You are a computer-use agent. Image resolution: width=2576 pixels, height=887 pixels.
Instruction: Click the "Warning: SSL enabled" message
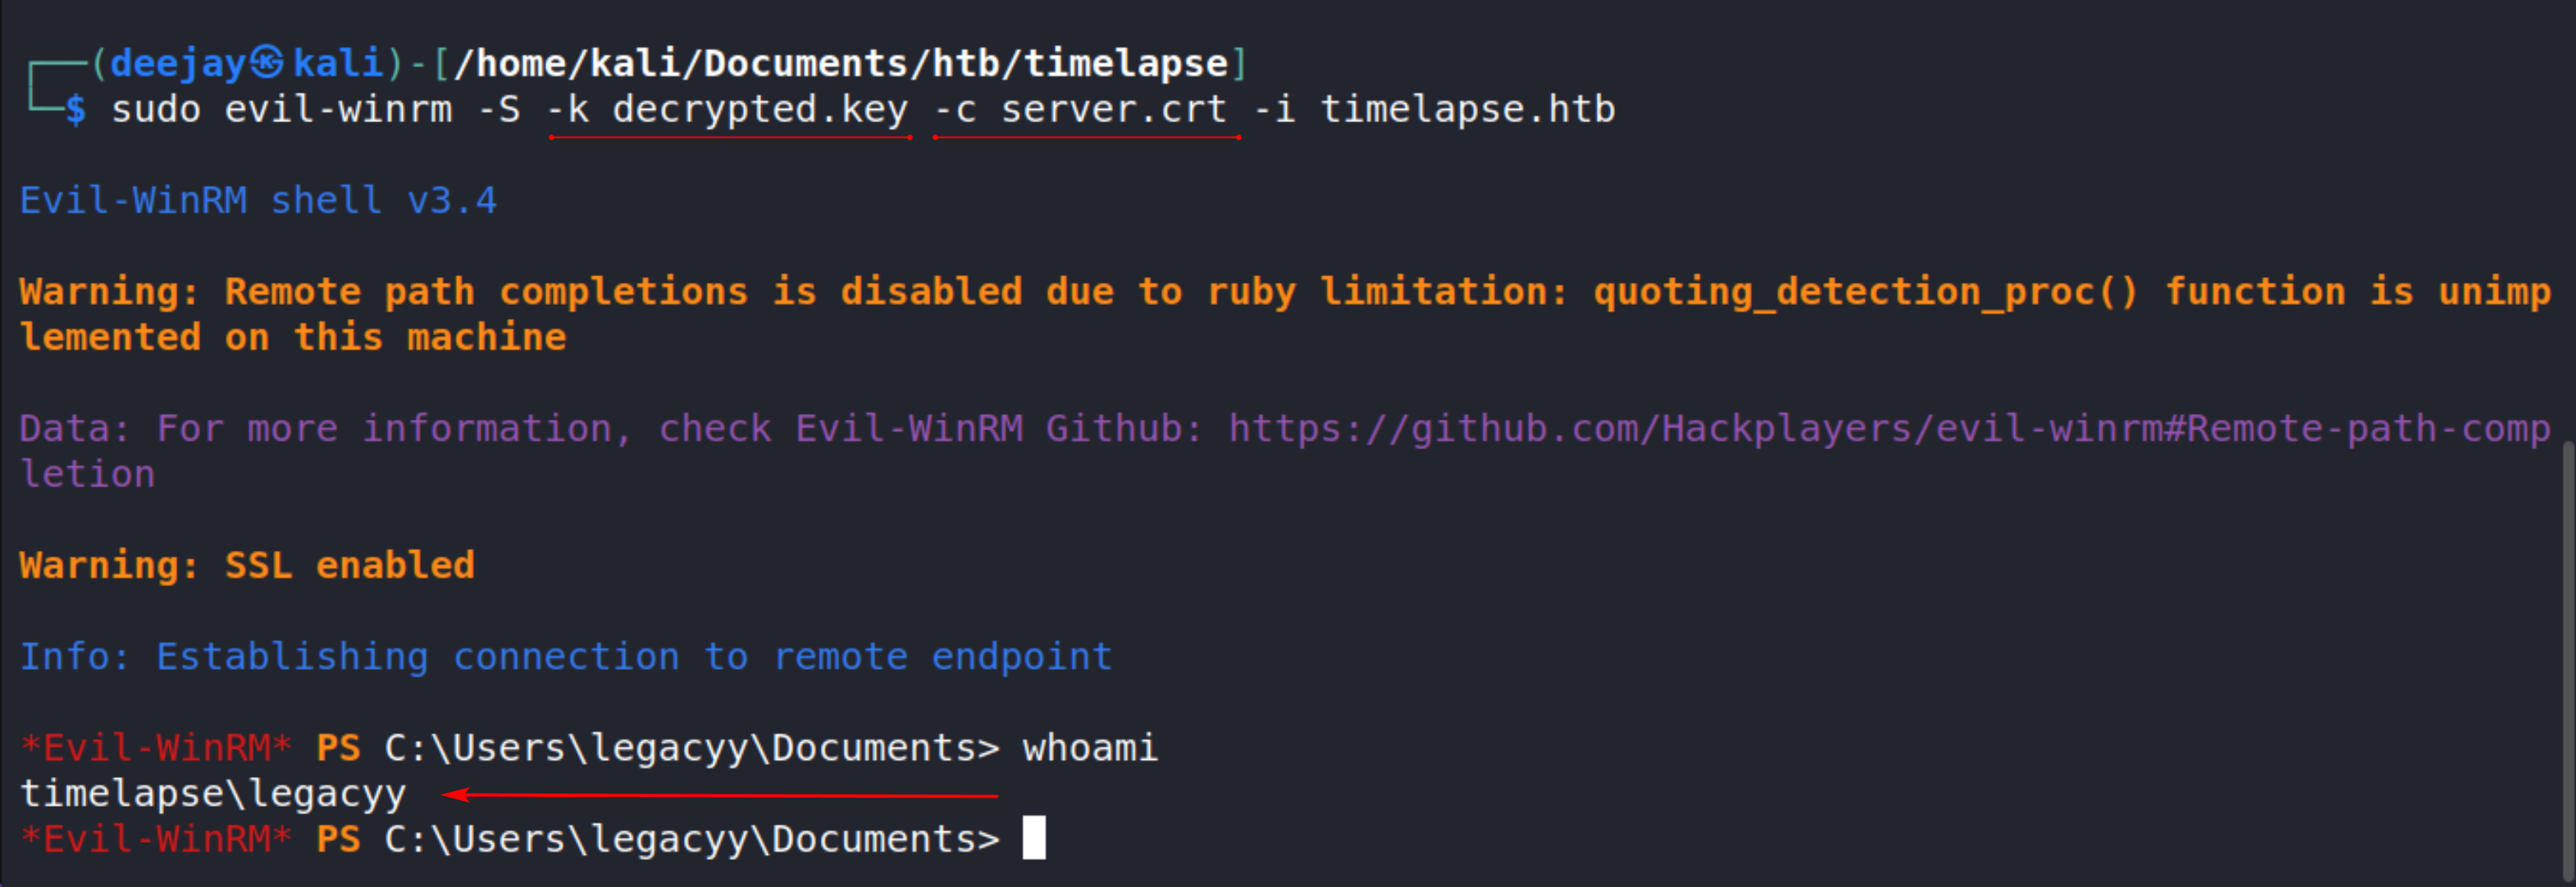(247, 566)
